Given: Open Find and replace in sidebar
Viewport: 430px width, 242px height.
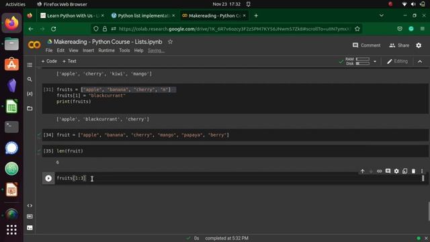Looking at the screenshot, I should tap(30, 79).
